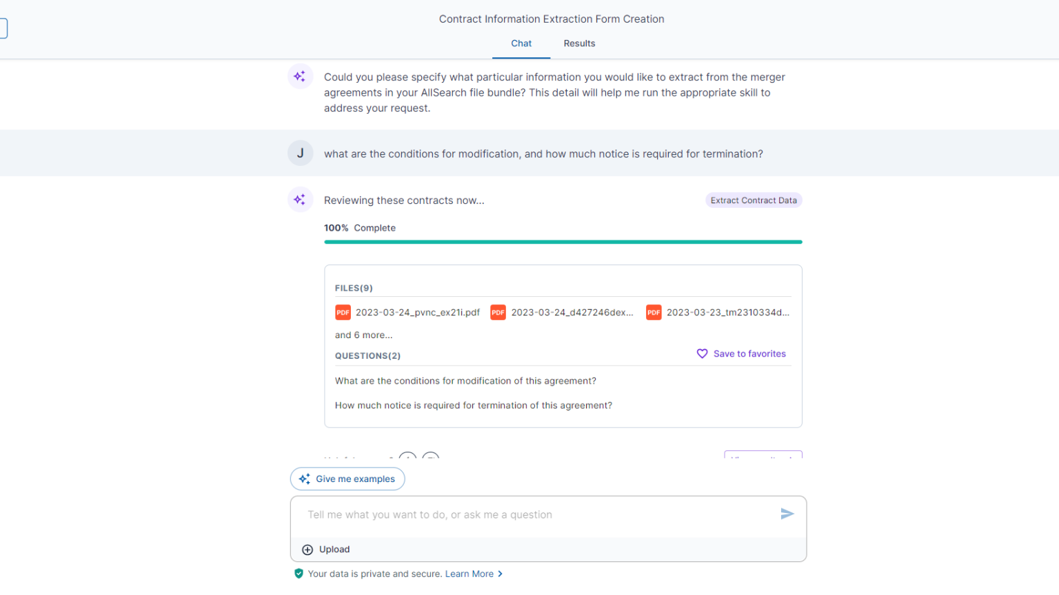Screen dimensions: 1059x595
Task: Click the user avatar labeled J
Action: click(x=300, y=154)
